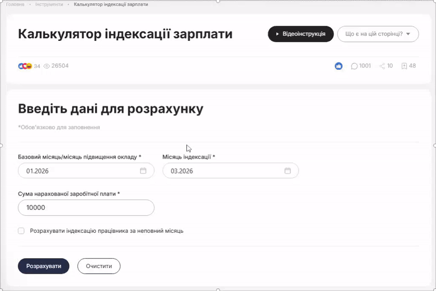Enable partial month indexation checkbox
The width and height of the screenshot is (436, 291).
[x=21, y=231]
